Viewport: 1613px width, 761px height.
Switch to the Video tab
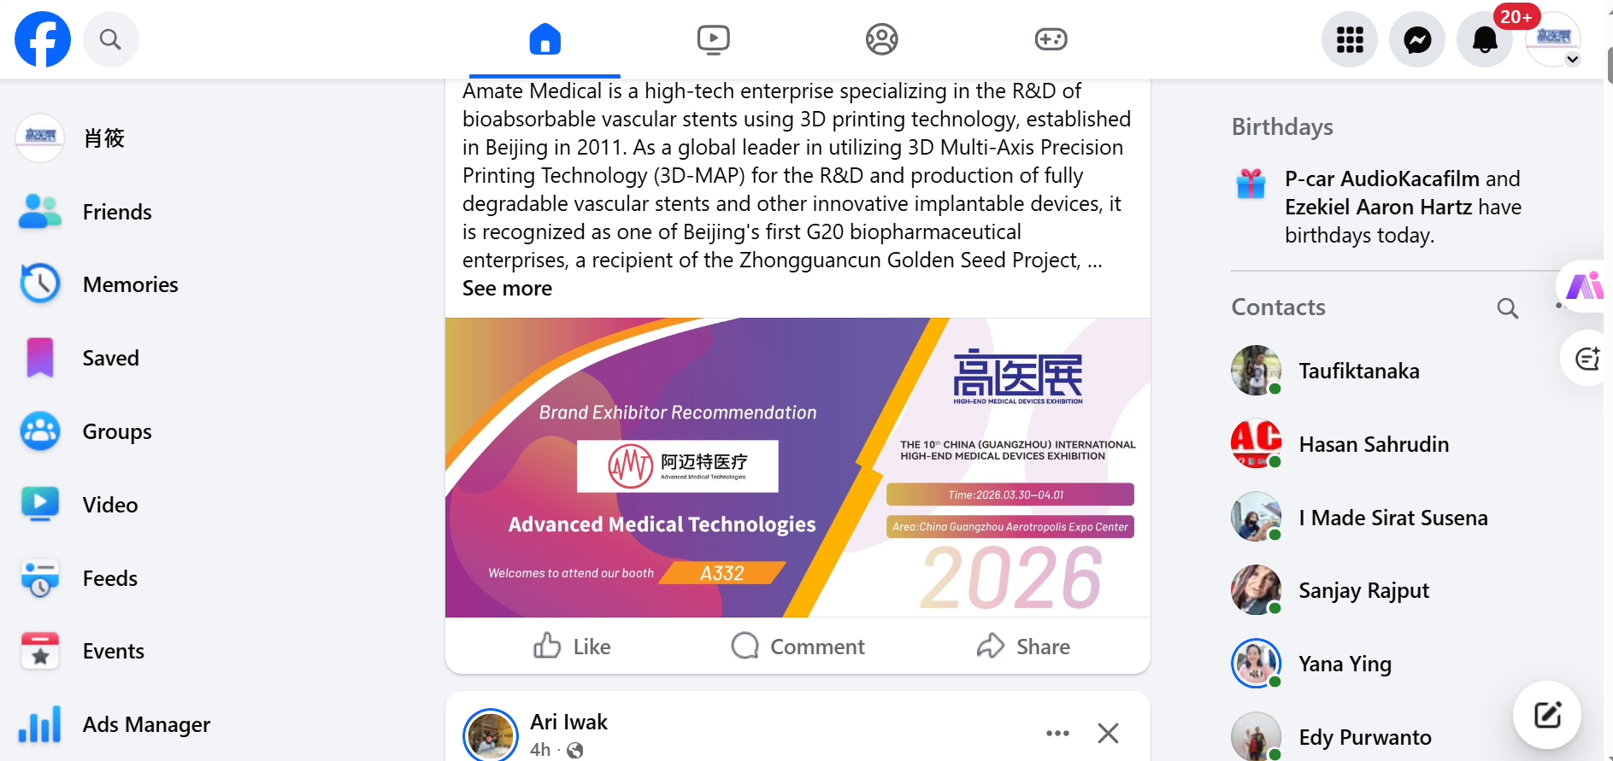coord(713,39)
